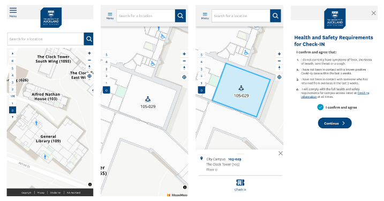Reset map orientation with compass arrows on third map

pyautogui.click(x=279, y=67)
